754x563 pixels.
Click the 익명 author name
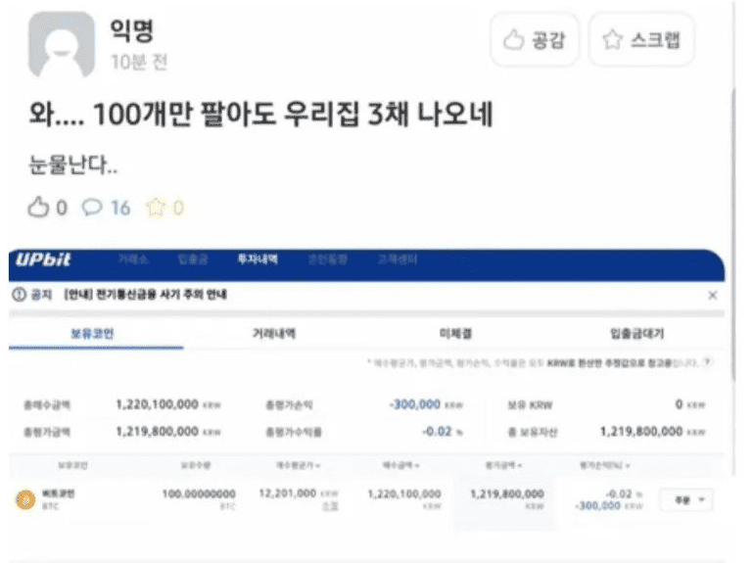click(x=132, y=29)
